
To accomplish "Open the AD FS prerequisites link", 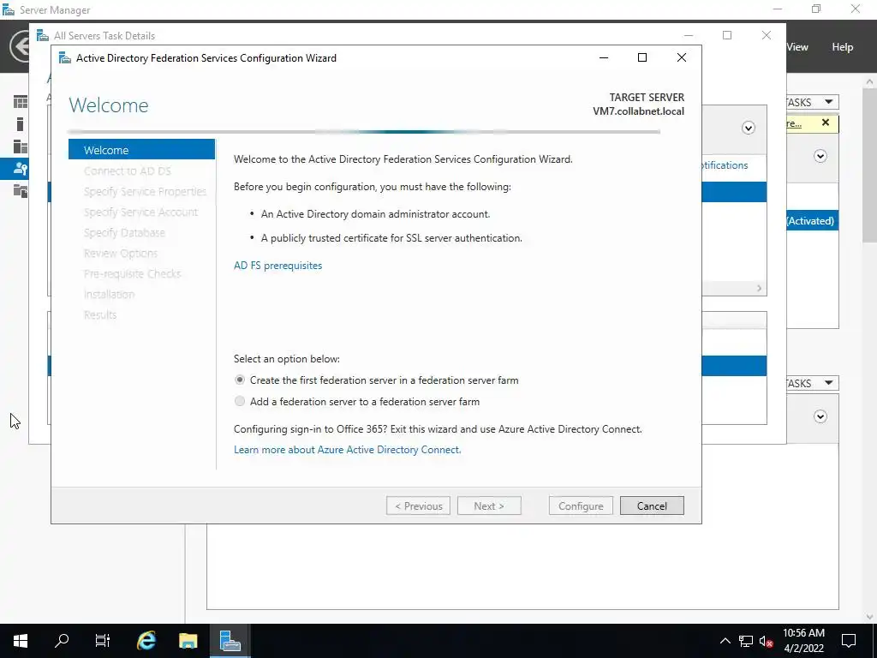I will pos(278,266).
